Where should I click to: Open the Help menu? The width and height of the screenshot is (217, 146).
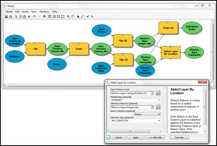tap(55, 11)
